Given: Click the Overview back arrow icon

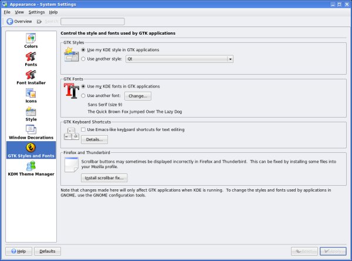Looking at the screenshot, I should pyautogui.click(x=9, y=21).
